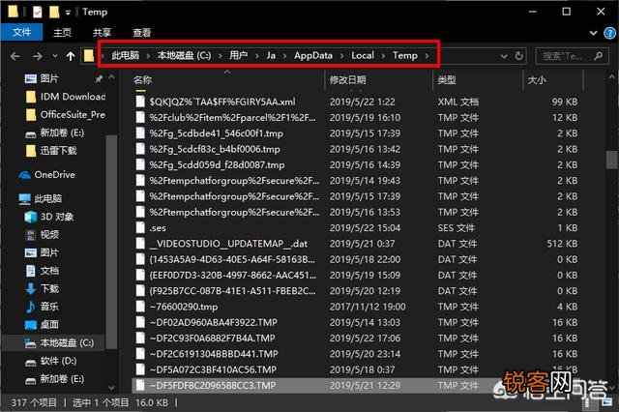Image resolution: width=619 pixels, height=412 pixels.
Task: Go back with the back arrow
Action: click(15, 56)
